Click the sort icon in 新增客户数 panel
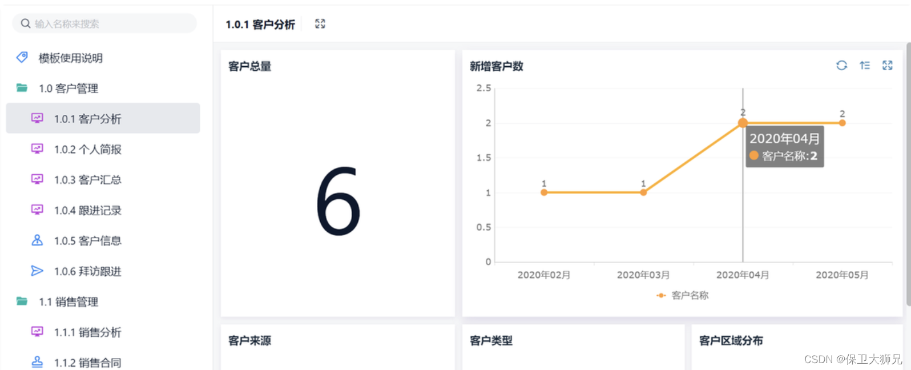The width and height of the screenshot is (911, 370). [865, 66]
